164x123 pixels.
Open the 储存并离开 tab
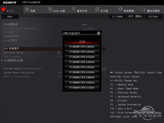coord(152,9)
